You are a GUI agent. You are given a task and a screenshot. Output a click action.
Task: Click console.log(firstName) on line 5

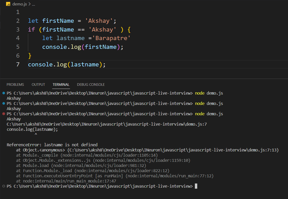(x=83, y=47)
